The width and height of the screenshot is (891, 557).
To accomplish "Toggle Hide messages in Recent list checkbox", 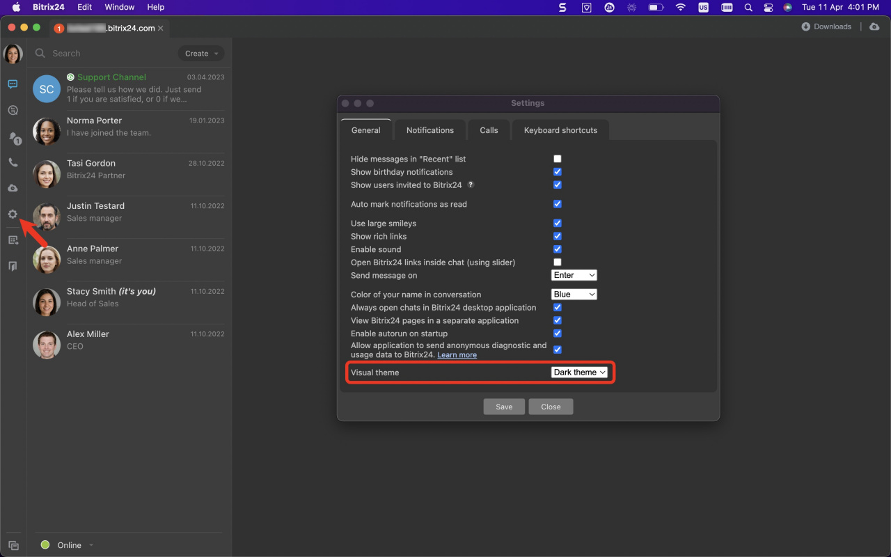I will tap(557, 159).
